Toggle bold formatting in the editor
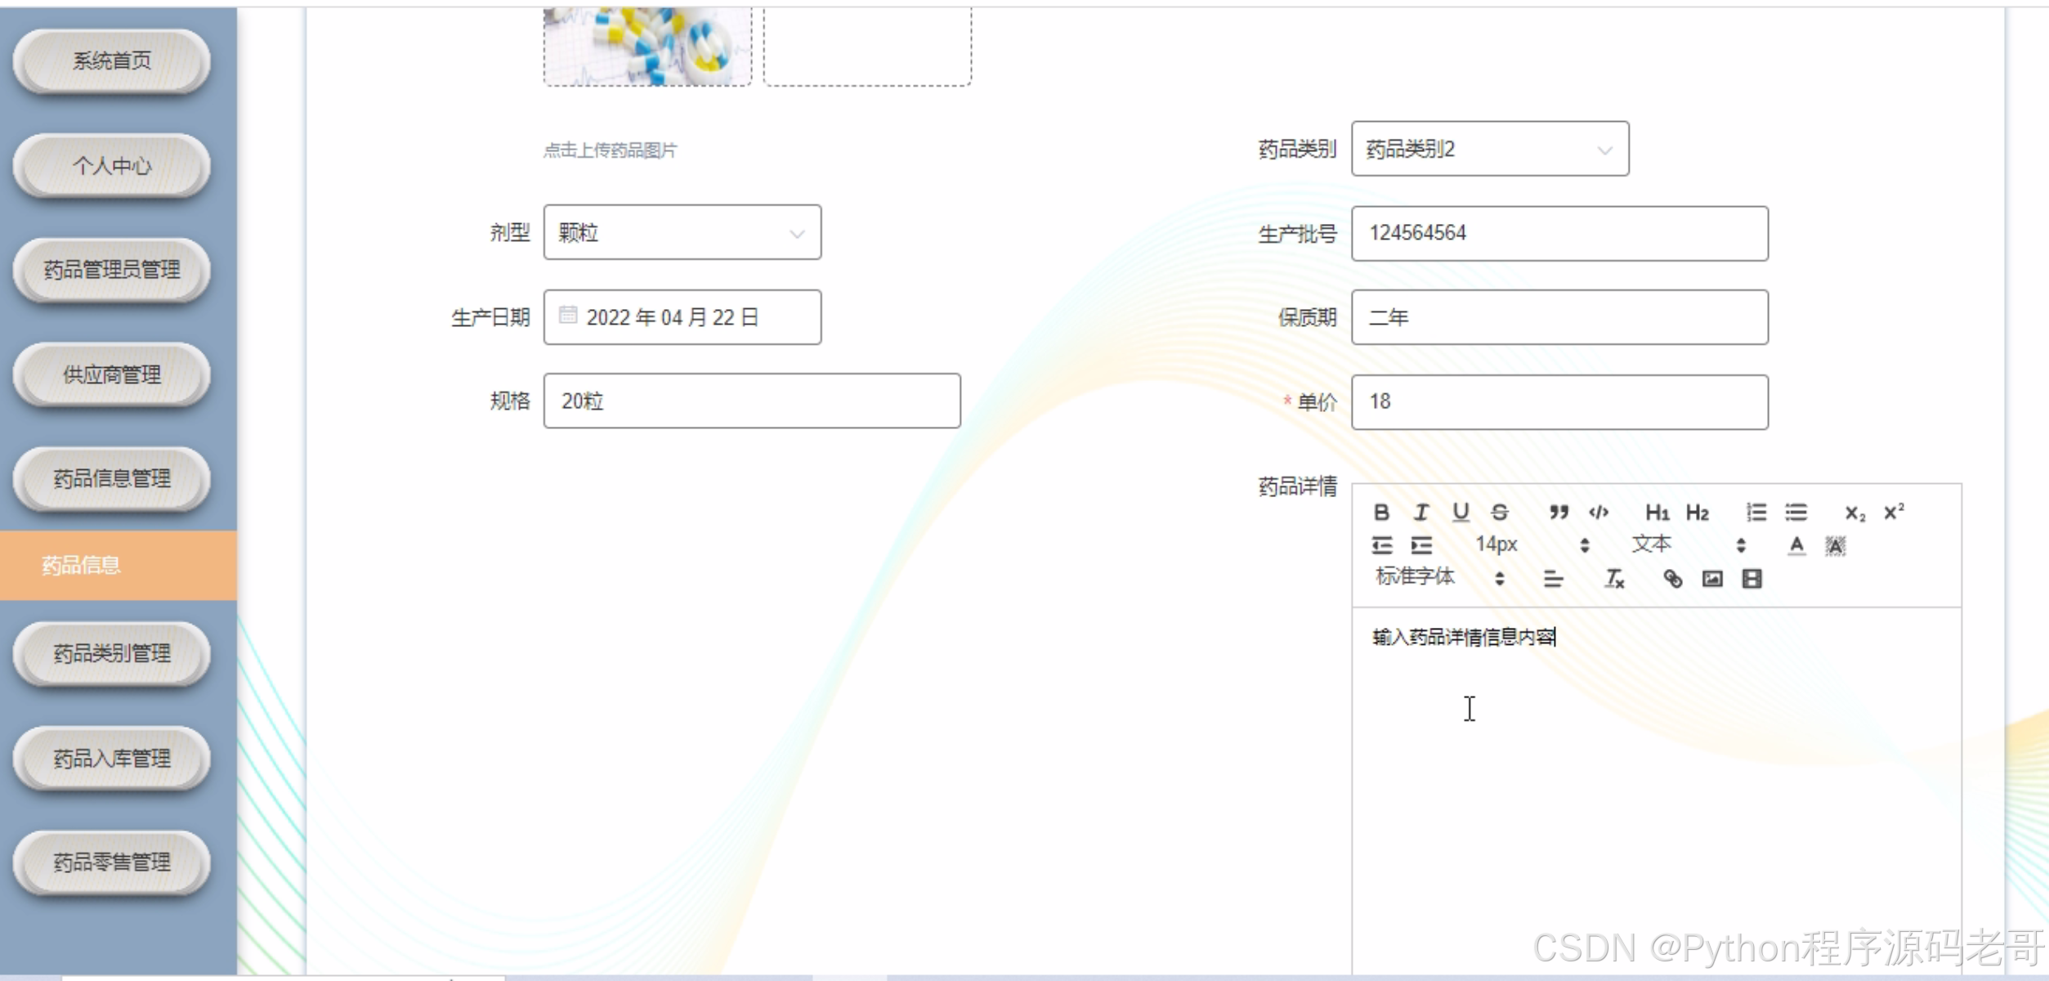The height and width of the screenshot is (981, 2049). click(1381, 513)
